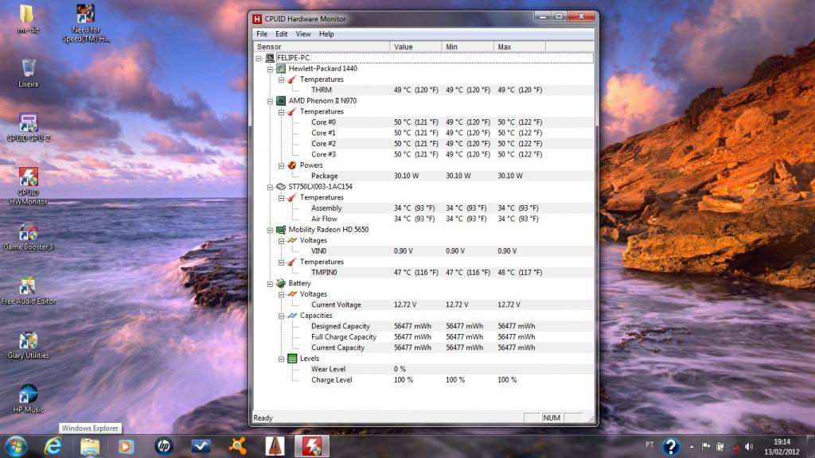Image resolution: width=815 pixels, height=458 pixels.
Task: Select the 'me diz' folder desktop icon
Action: [28, 19]
